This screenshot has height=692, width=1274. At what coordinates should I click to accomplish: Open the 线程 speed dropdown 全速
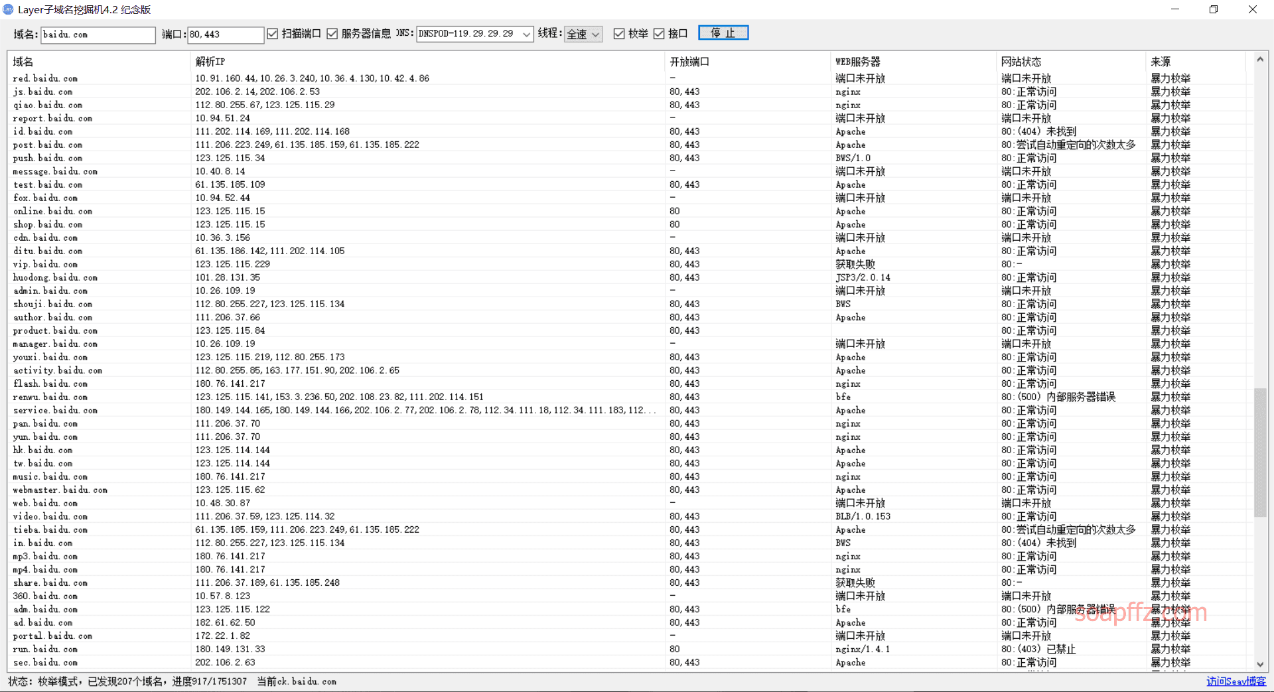pyautogui.click(x=583, y=34)
